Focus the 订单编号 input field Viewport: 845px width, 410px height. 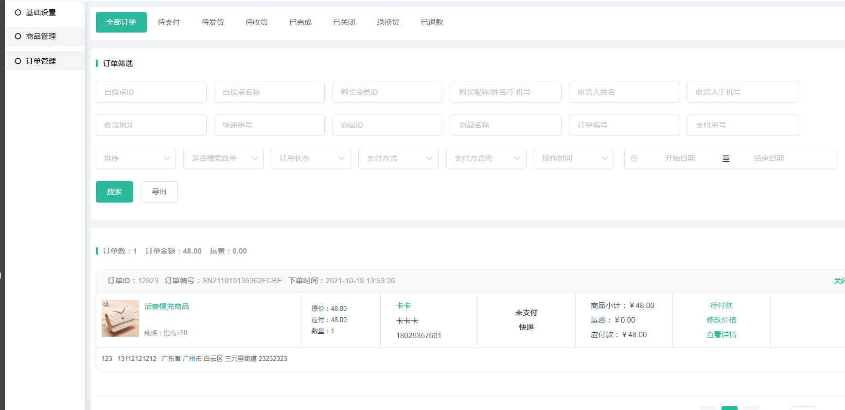pos(624,125)
